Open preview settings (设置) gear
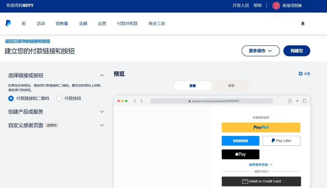The width and height of the screenshot is (327, 188). (300, 74)
